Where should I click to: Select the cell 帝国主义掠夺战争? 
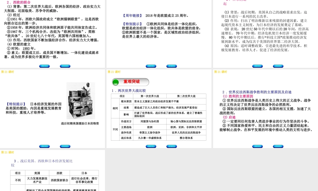coord(150,132)
